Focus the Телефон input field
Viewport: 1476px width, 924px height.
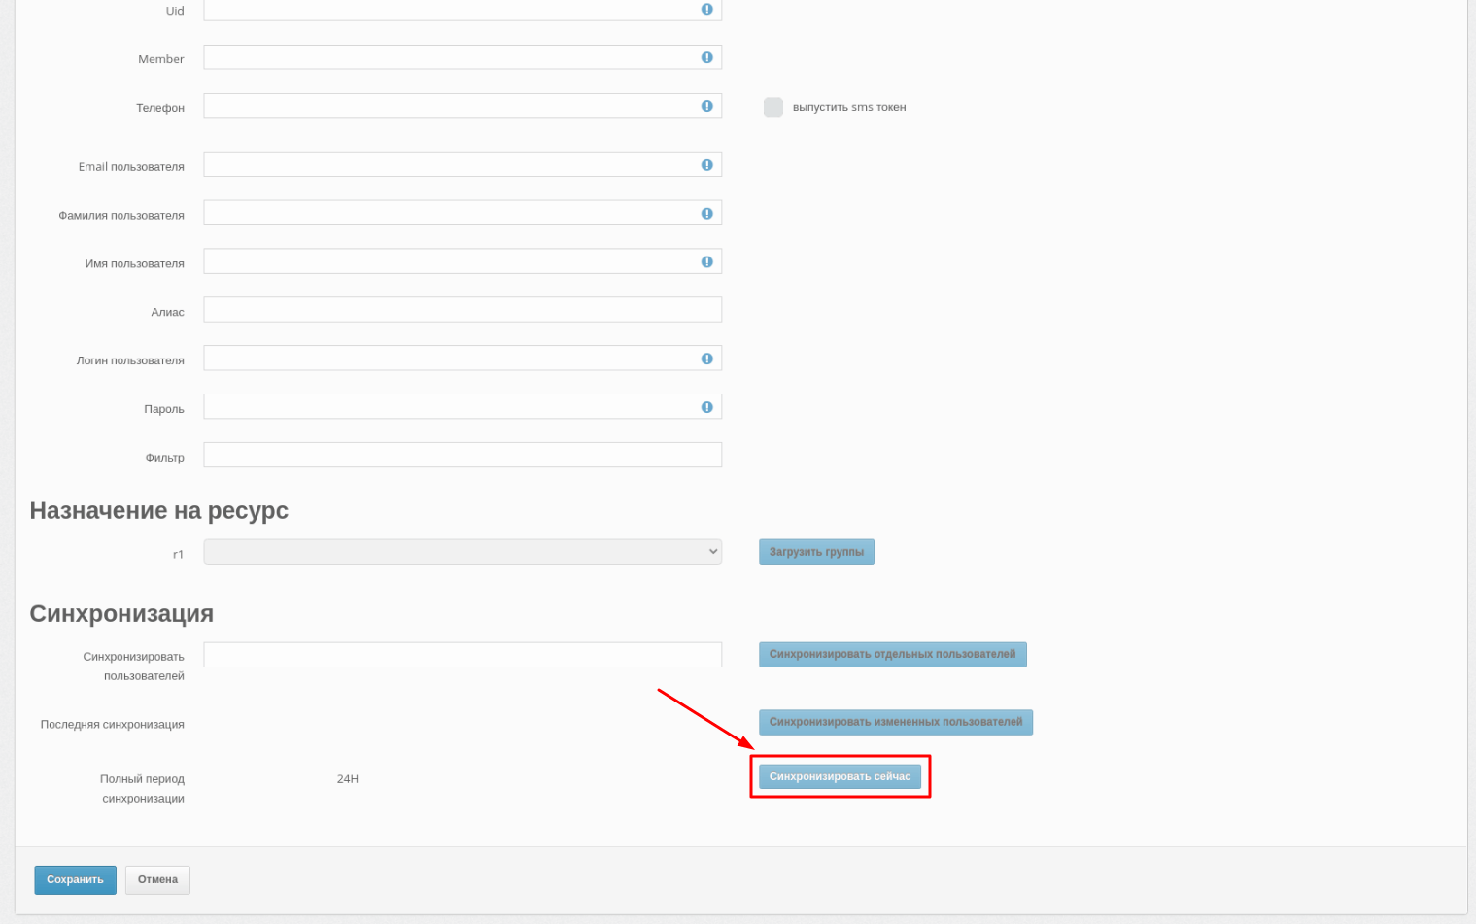pyautogui.click(x=463, y=106)
